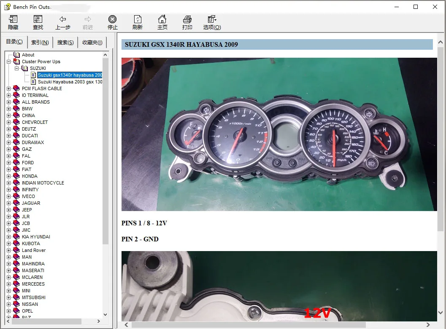The width and height of the screenshot is (446, 329).
Task: Select the CHINA tree entry
Action: pyautogui.click(x=28, y=115)
